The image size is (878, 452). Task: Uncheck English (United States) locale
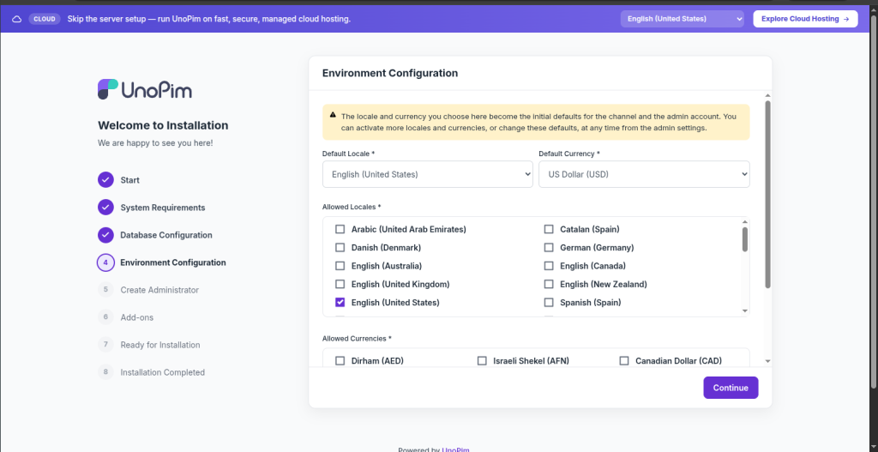[340, 303]
